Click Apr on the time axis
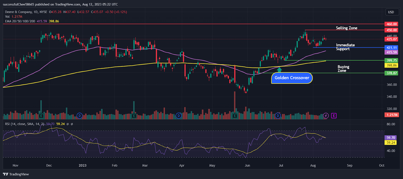 182,165
